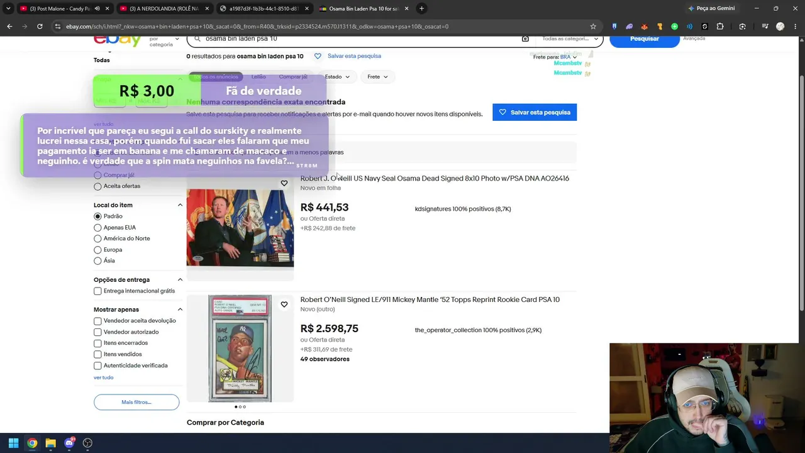Image resolution: width=805 pixels, height=453 pixels.
Task: Check the Itens encerrados filter
Action: (97, 343)
